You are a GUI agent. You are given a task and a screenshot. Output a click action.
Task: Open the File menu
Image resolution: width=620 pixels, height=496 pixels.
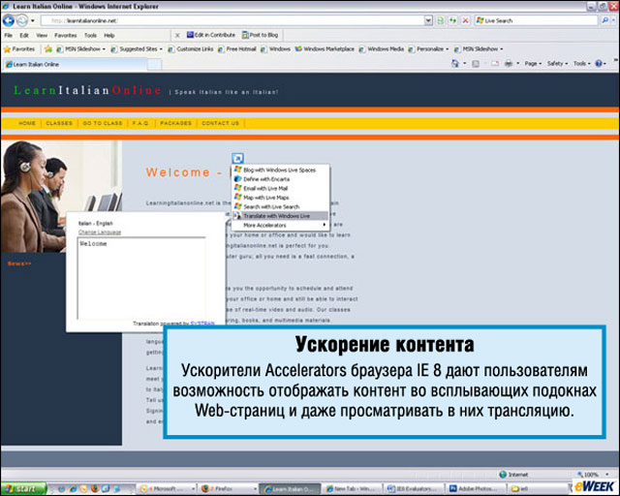pyautogui.click(x=9, y=35)
